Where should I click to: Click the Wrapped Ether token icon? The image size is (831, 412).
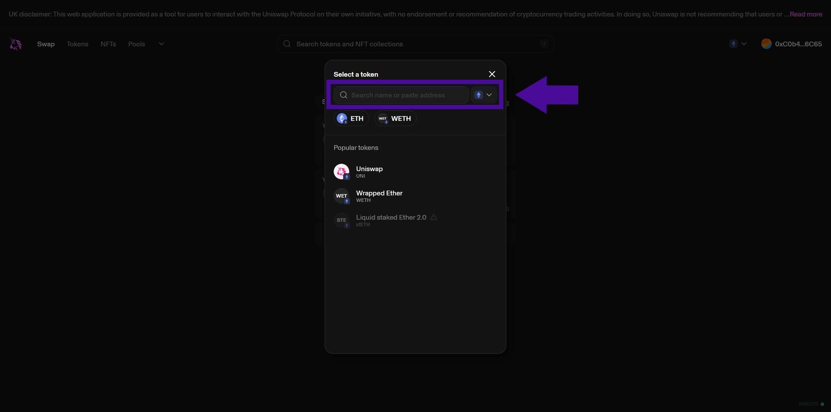tap(341, 196)
